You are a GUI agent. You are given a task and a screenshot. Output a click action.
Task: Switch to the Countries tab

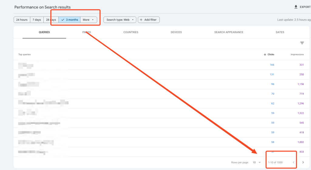tap(131, 32)
